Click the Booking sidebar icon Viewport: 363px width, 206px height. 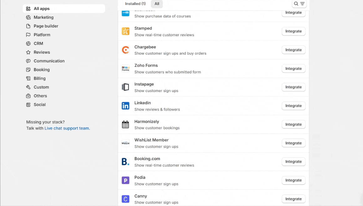28,70
